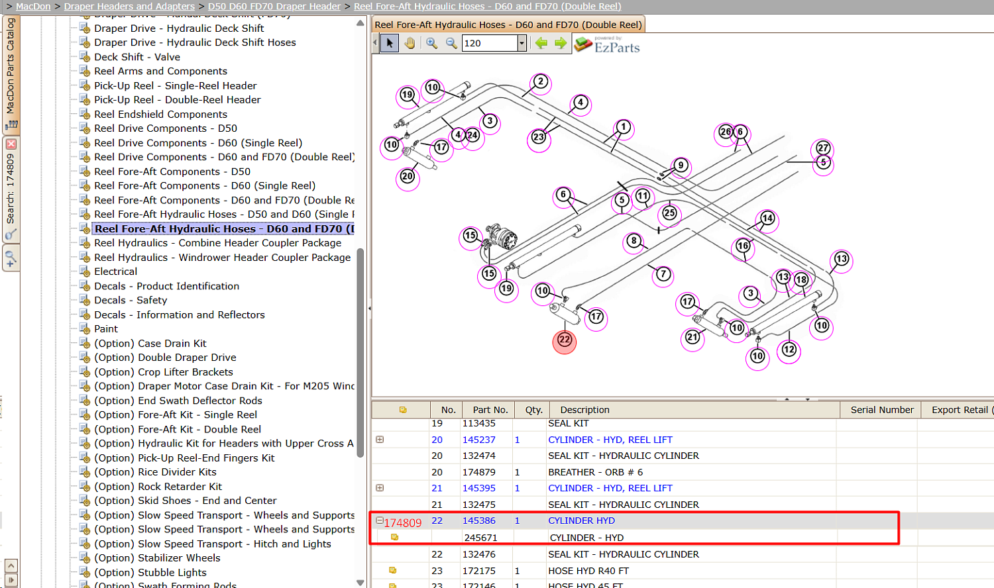This screenshot has height=588, width=994.
Task: Click the zoom value field showing 120
Action: pyautogui.click(x=490, y=43)
